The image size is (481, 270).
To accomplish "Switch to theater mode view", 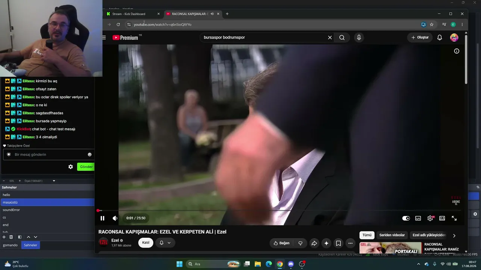I will pos(442,218).
